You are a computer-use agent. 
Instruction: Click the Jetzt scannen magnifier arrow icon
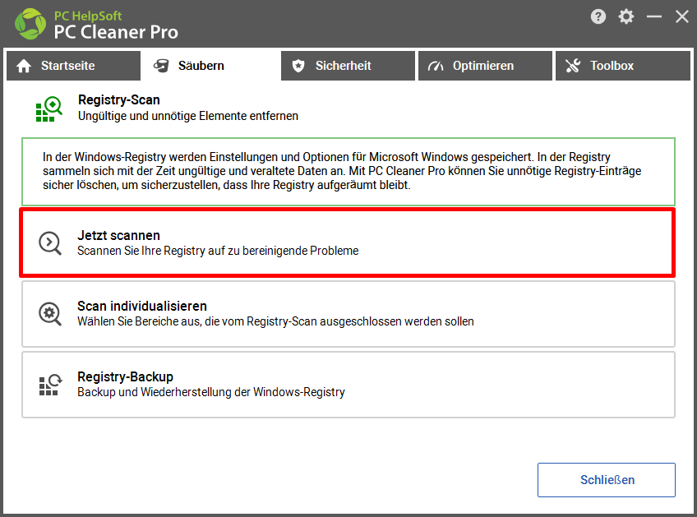(x=50, y=243)
